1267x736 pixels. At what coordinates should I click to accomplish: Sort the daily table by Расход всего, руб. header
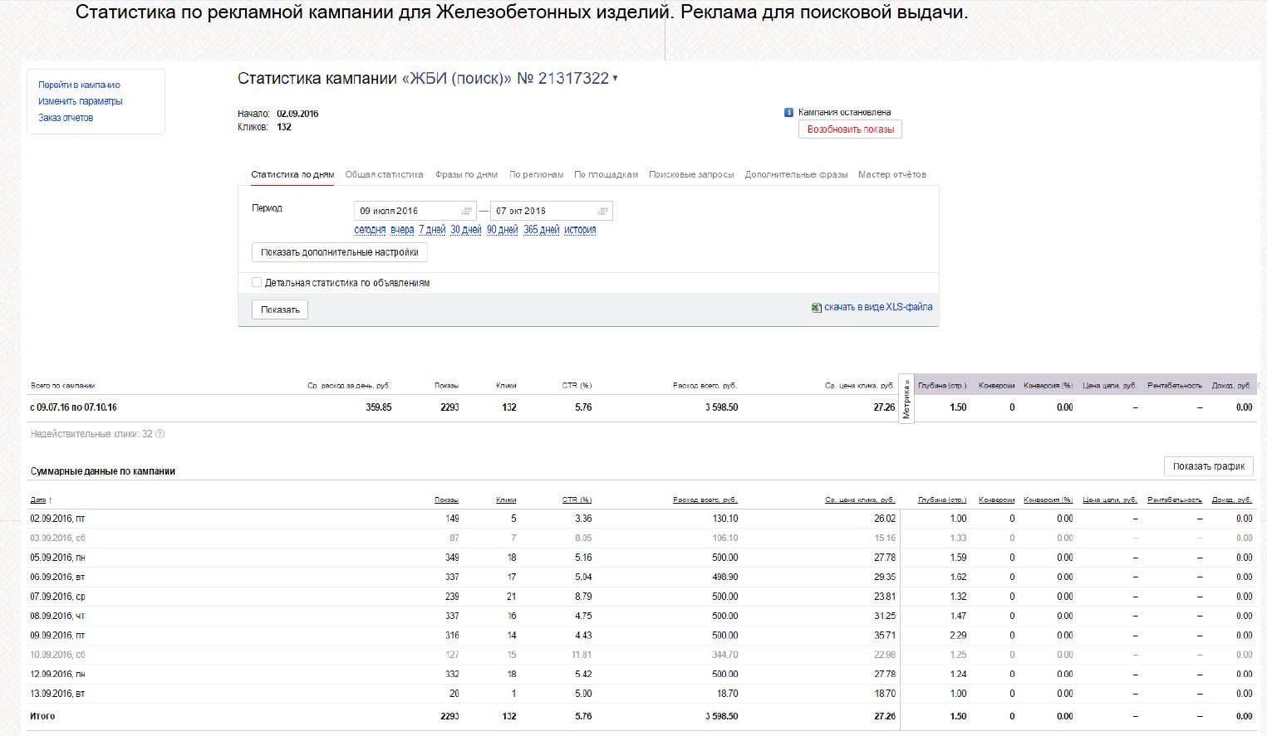click(x=705, y=500)
